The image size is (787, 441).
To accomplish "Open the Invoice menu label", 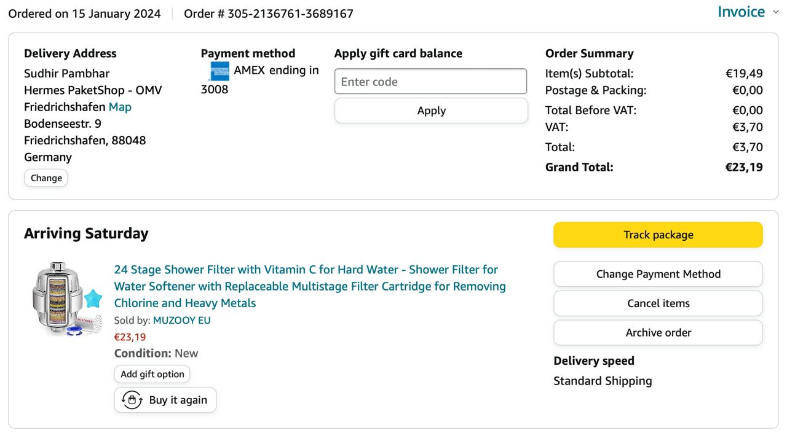I will (741, 12).
